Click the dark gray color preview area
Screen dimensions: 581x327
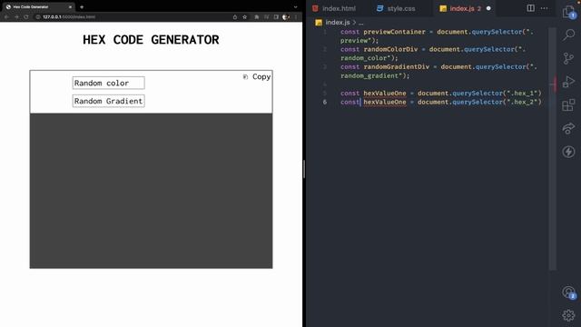[x=152, y=191]
